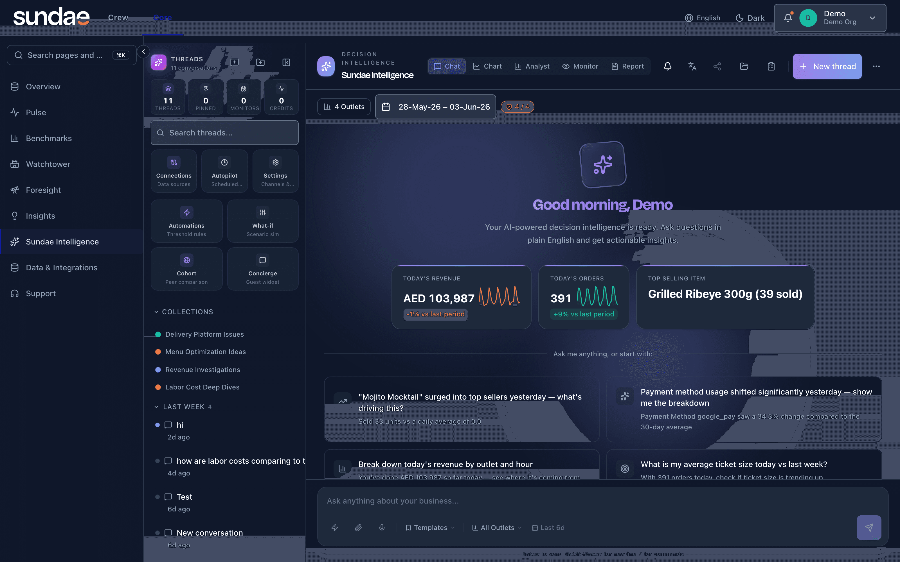900x562 pixels.
Task: Open the Autopilot scheduled card
Action: [225, 171]
